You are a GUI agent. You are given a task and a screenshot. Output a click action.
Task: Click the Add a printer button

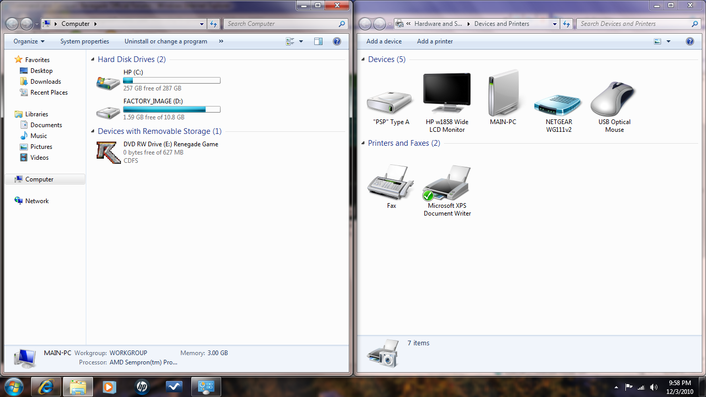point(435,41)
